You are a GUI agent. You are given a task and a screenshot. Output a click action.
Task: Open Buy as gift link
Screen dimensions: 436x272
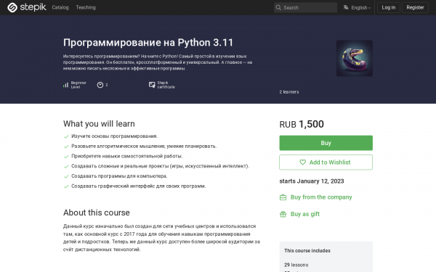[x=305, y=214]
